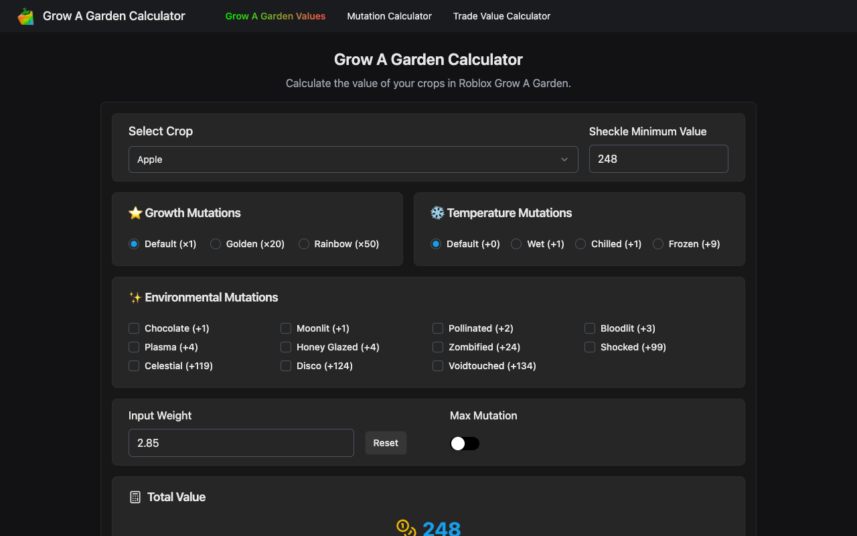Tick the Disco (+124) checkbox

pos(286,366)
